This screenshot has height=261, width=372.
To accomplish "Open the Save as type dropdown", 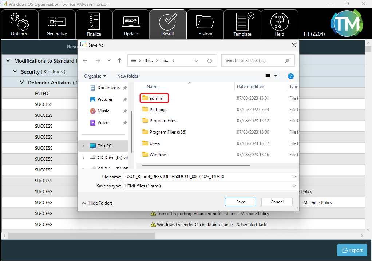I will pos(294,186).
